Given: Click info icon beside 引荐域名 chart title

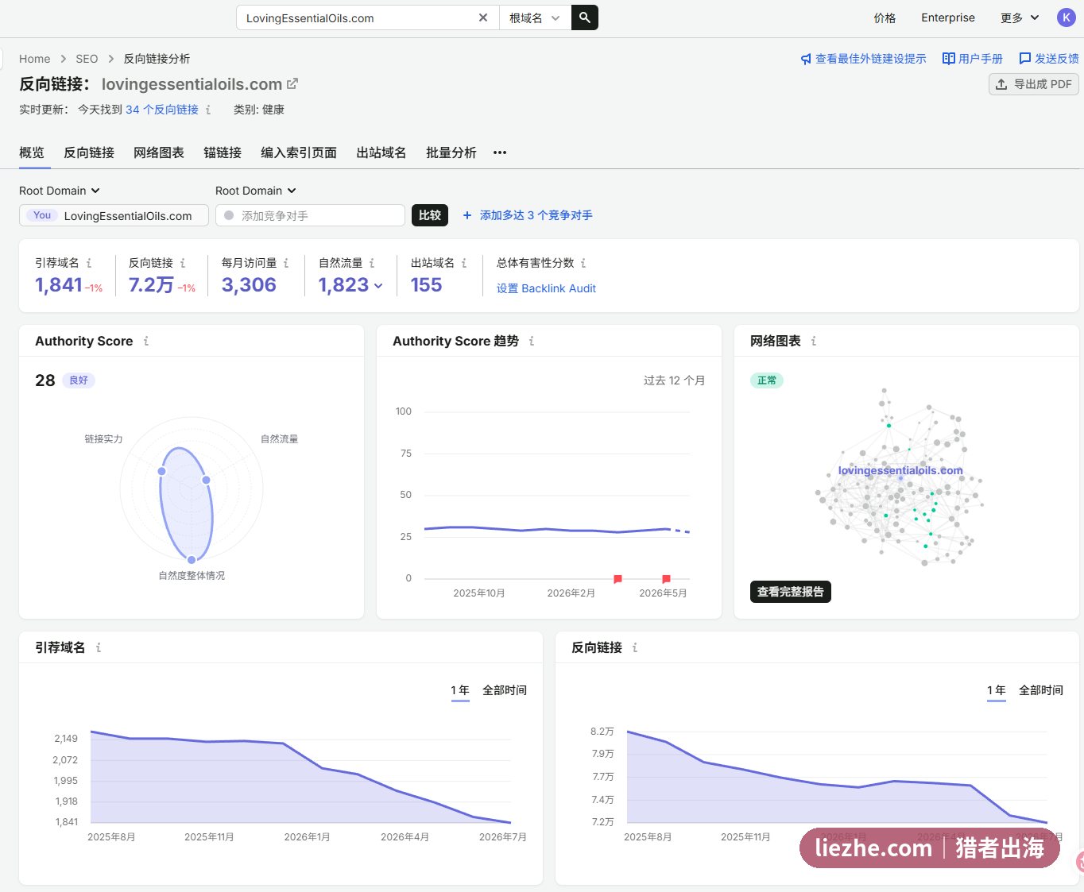Looking at the screenshot, I should (x=99, y=647).
